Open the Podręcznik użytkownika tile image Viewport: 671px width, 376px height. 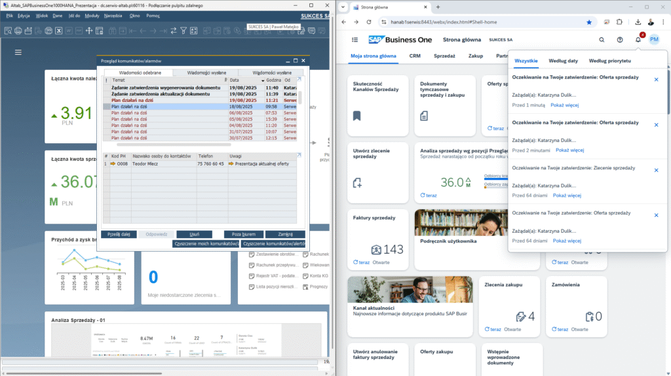(461, 222)
